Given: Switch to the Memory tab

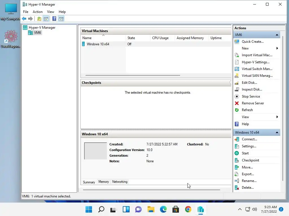Looking at the screenshot, I should (104, 182).
